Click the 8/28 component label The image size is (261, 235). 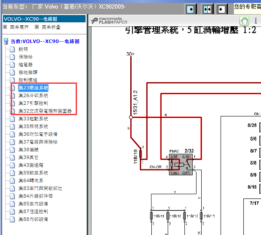(252, 125)
